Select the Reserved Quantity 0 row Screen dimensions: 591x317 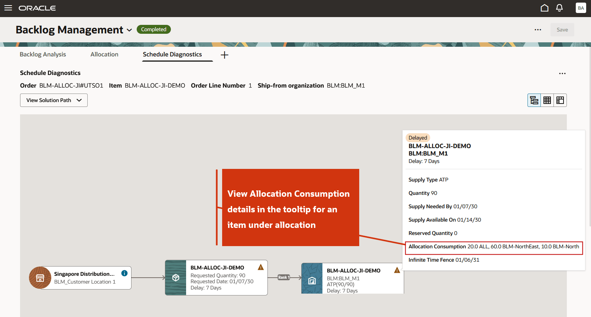(433, 233)
